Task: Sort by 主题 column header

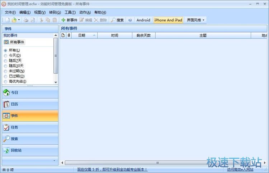Action: [x=203, y=35]
